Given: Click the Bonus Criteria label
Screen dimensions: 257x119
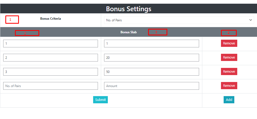Looking at the screenshot, I should tap(50, 19).
